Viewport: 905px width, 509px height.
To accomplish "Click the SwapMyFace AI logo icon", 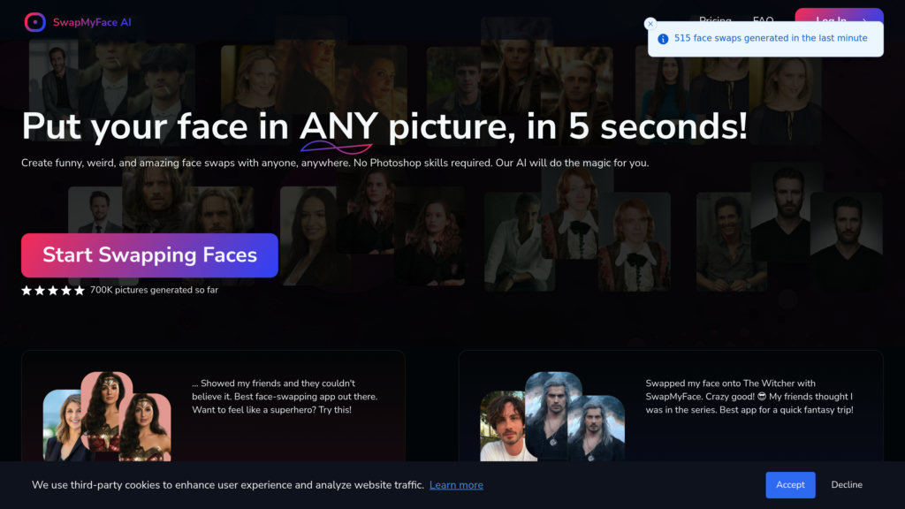I will [35, 22].
